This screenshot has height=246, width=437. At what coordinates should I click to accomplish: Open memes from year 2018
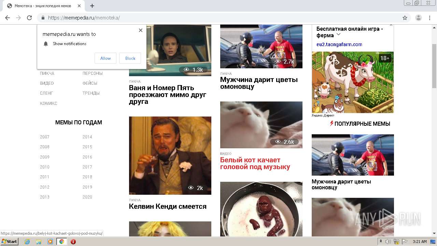click(x=87, y=177)
